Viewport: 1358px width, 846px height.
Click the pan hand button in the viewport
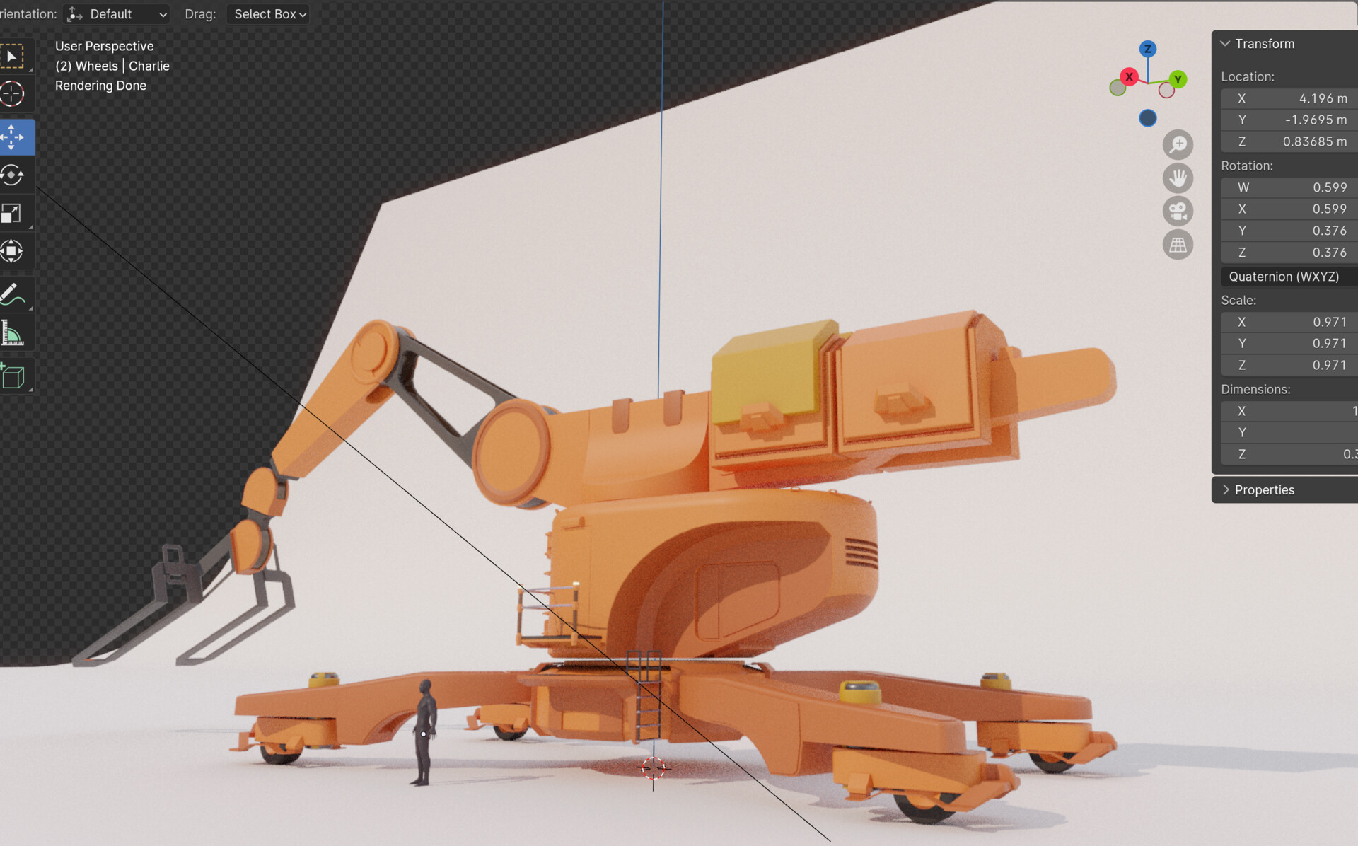(1177, 178)
